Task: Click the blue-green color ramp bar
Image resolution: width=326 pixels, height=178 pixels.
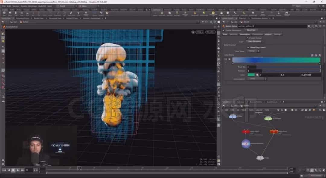Action: tap(276, 60)
